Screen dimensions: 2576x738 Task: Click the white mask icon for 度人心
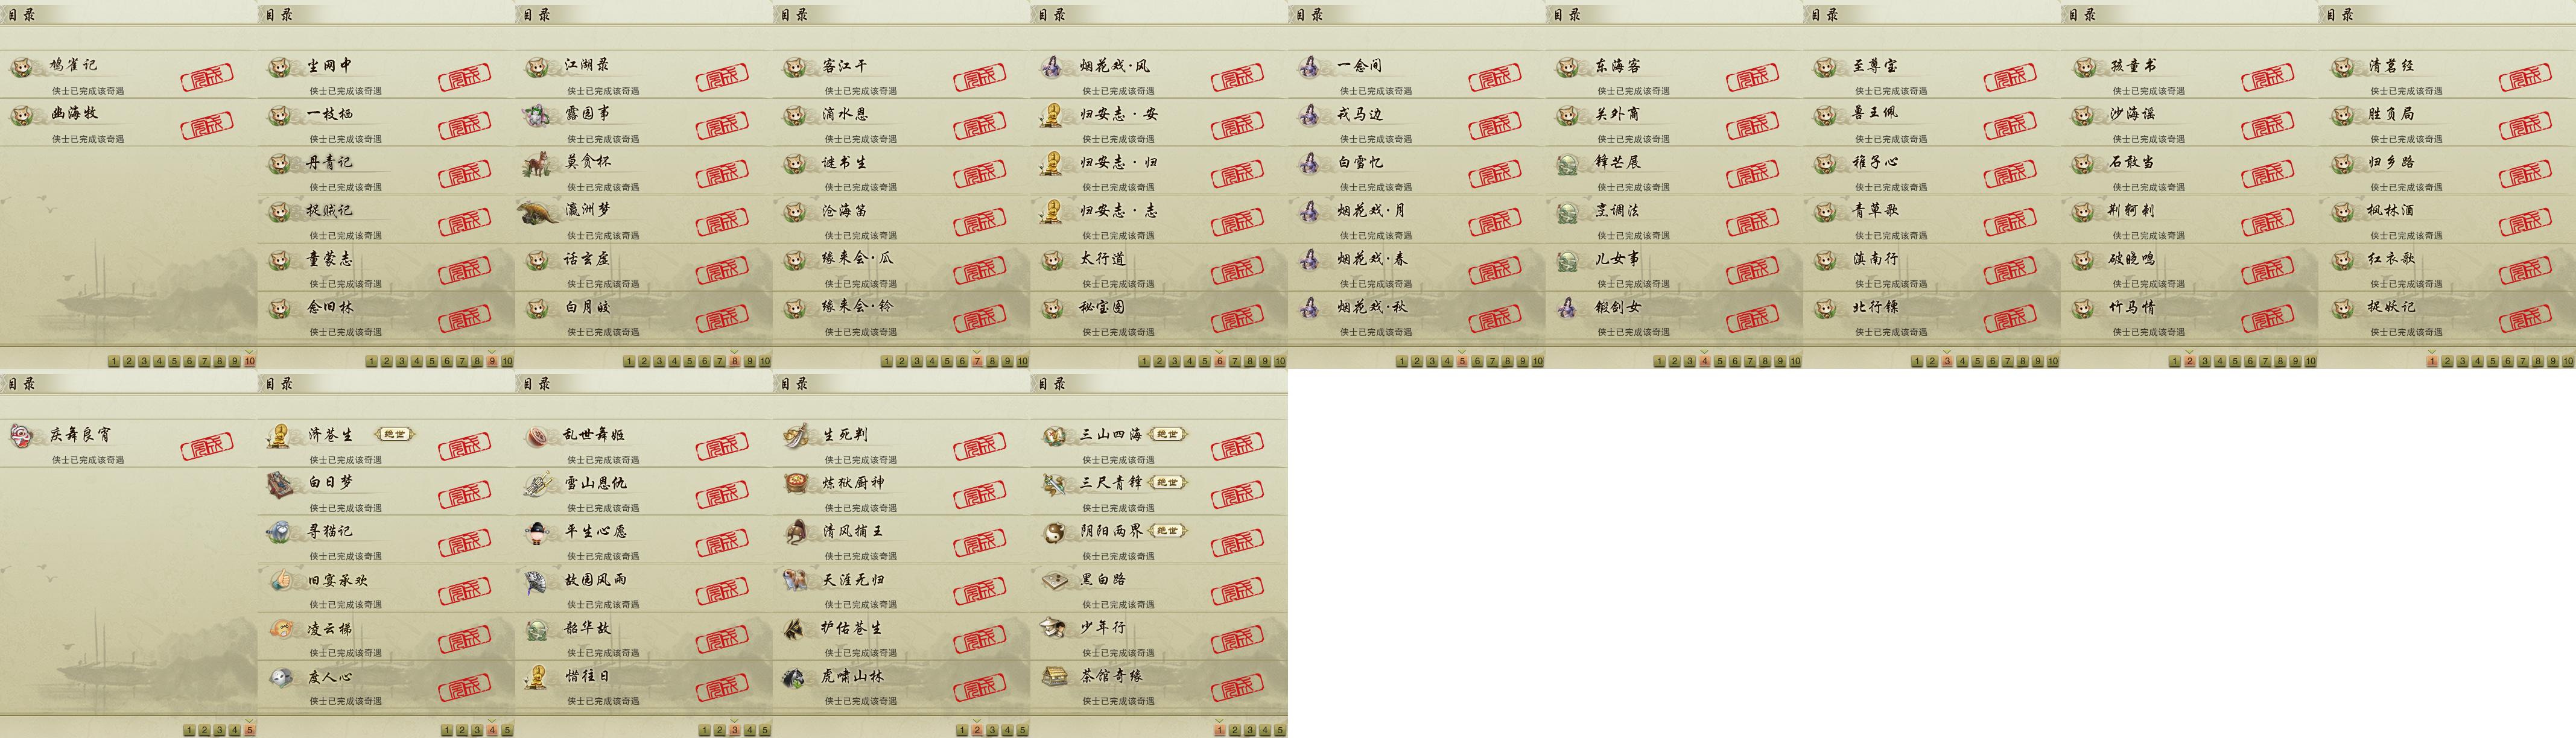[x=281, y=677]
